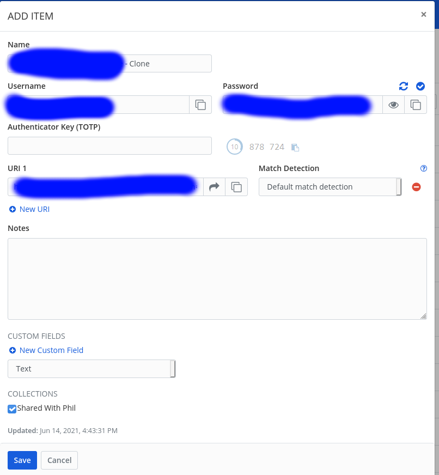Click the Authenticator Key (TOTP) input field

tap(109, 145)
